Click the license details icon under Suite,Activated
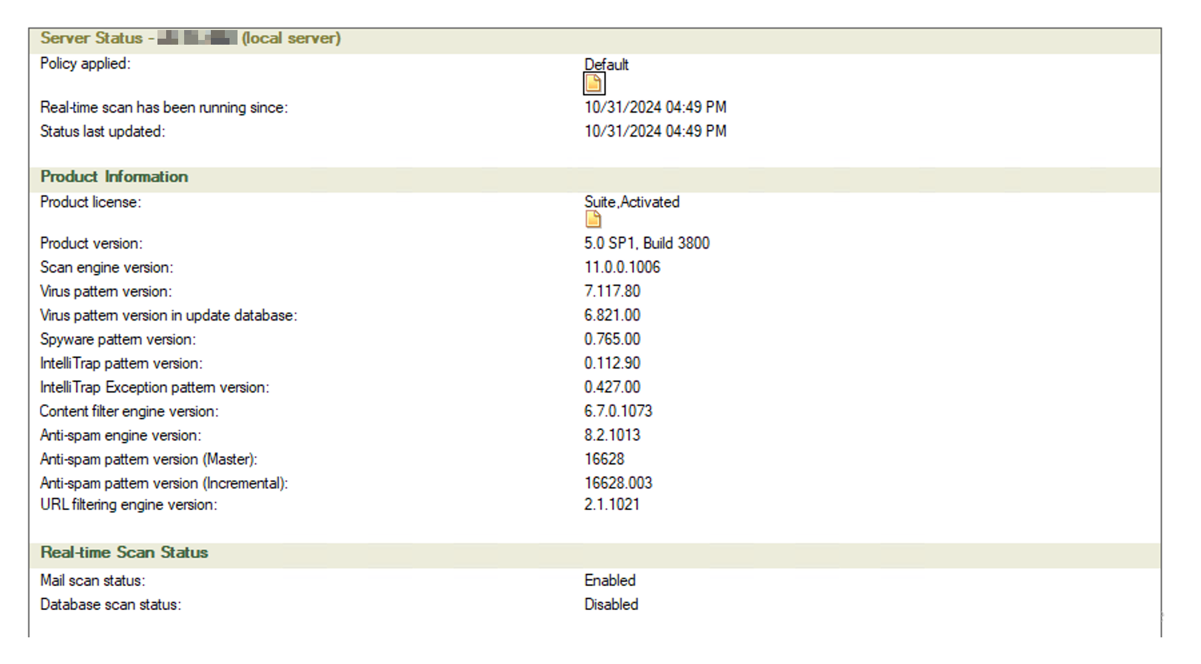 (592, 219)
